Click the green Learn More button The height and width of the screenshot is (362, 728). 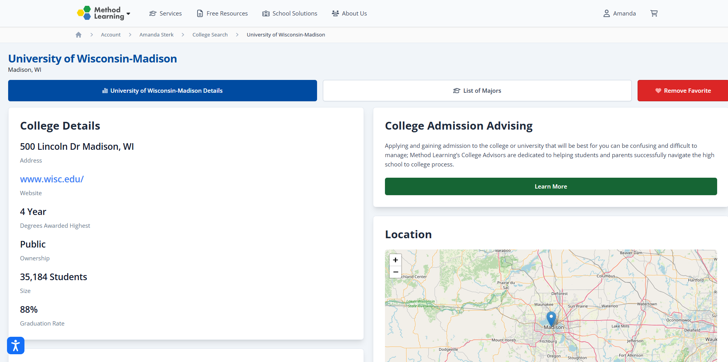point(551,187)
